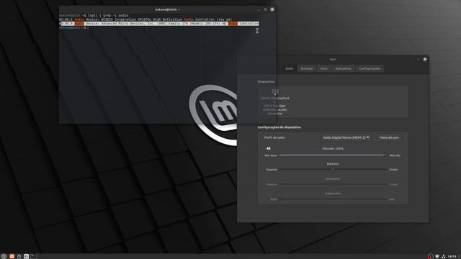The image size is (461, 259).
Task: Maximize the terminal window
Action: 266,9
